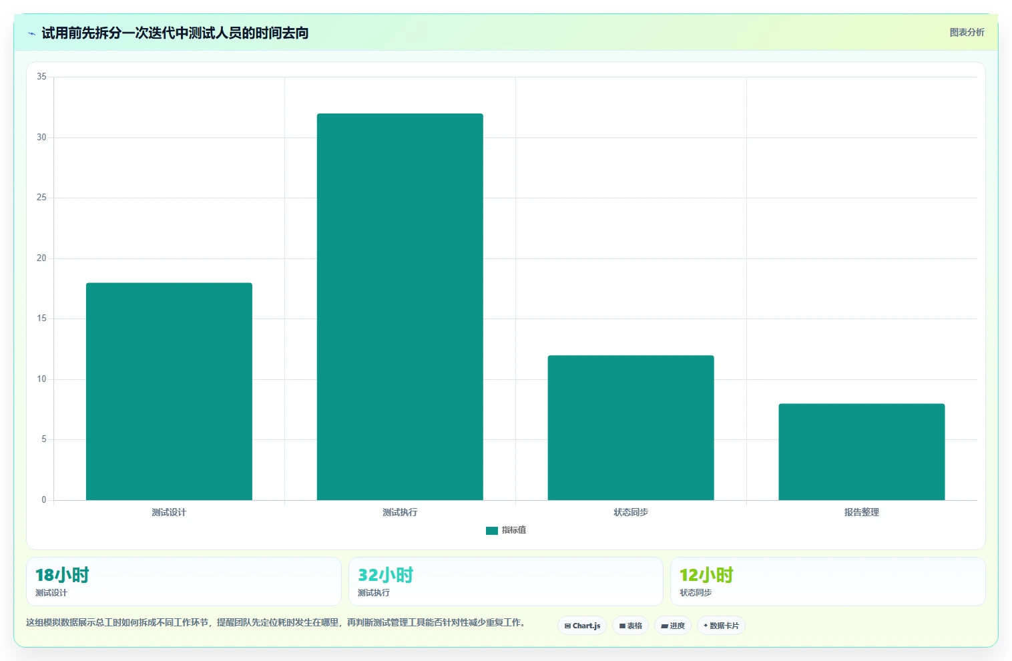
Task: Select the Chart.js tag chip
Action: [x=582, y=626]
